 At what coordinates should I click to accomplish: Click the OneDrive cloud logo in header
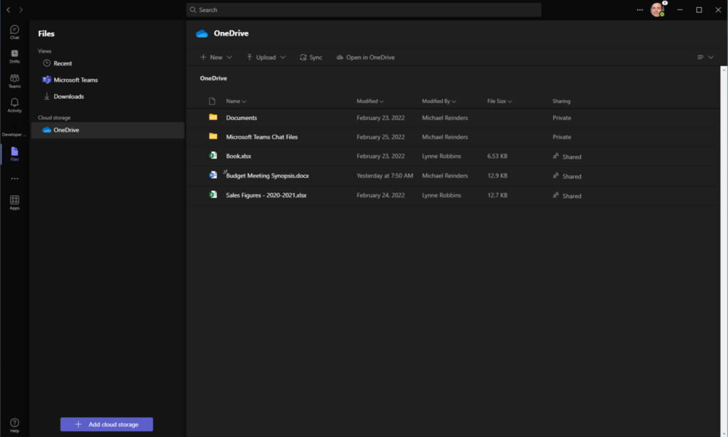click(x=201, y=33)
